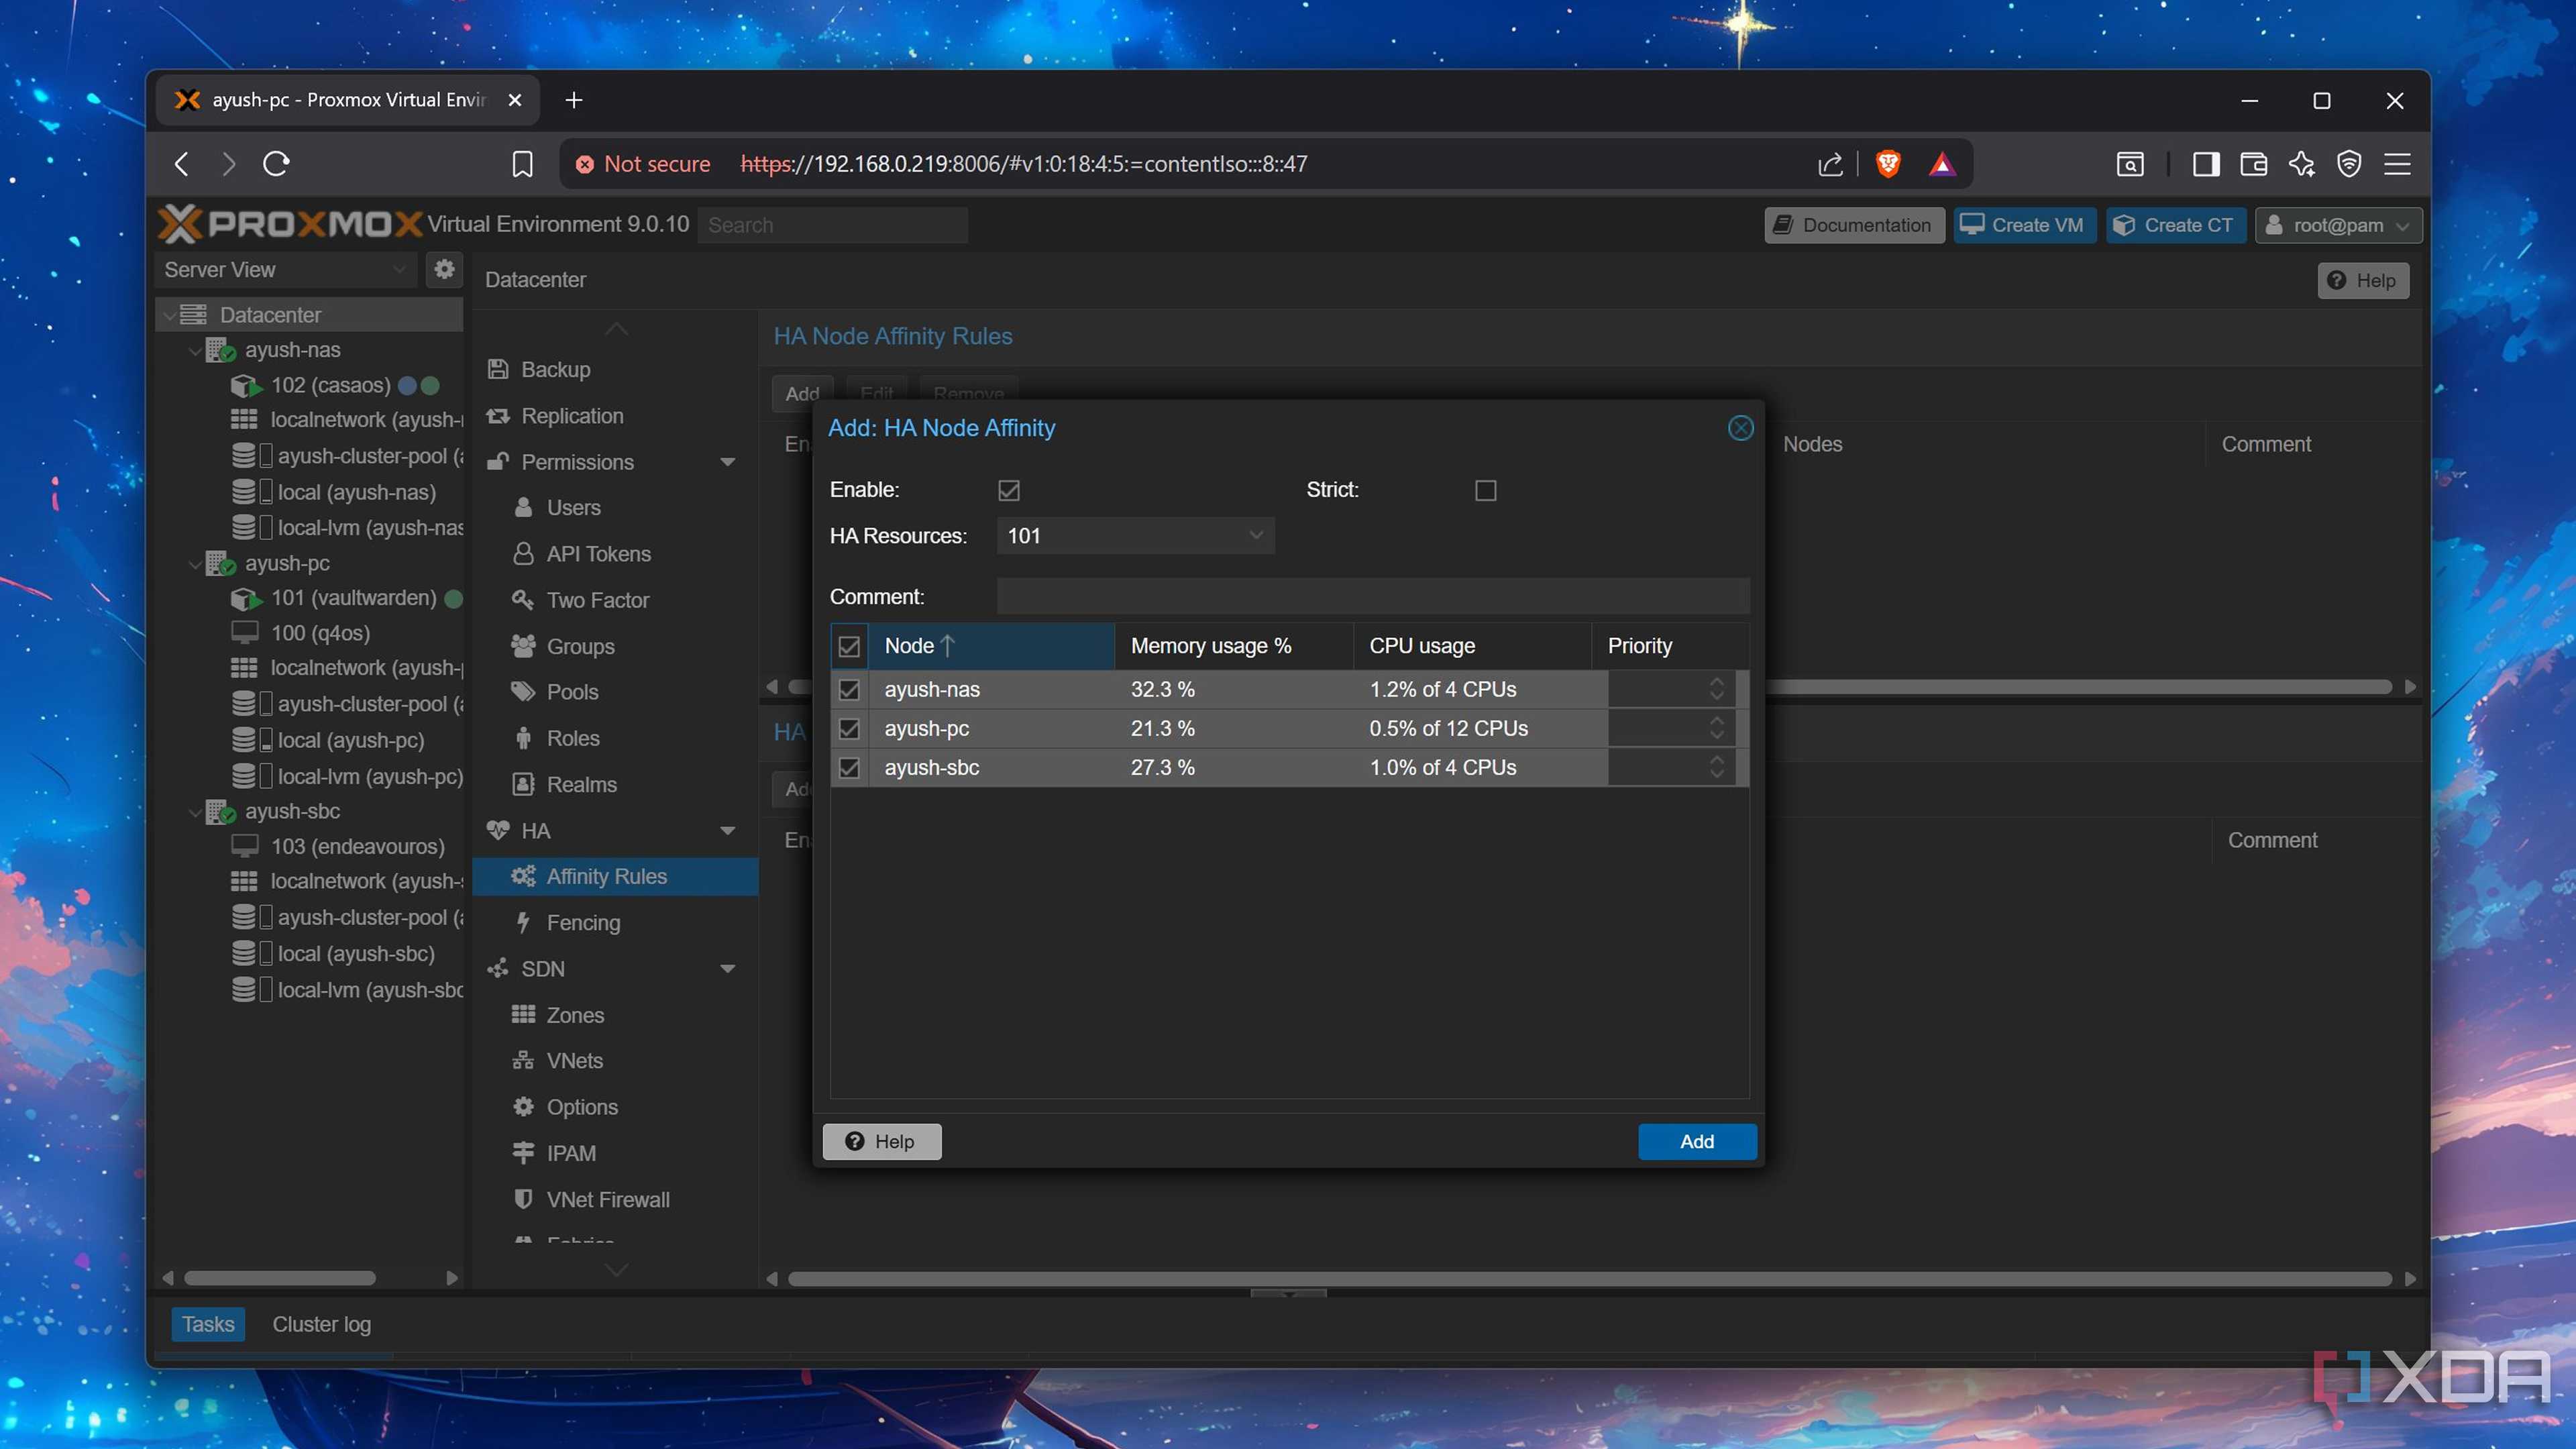Uncheck the ayush-sbc node checkbox
The height and width of the screenshot is (1449, 2576).
(849, 767)
